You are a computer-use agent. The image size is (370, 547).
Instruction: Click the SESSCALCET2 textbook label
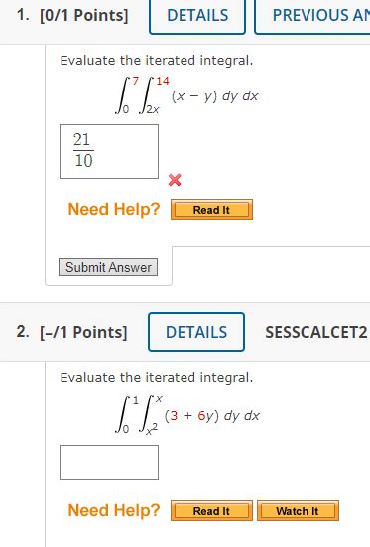[x=316, y=332]
